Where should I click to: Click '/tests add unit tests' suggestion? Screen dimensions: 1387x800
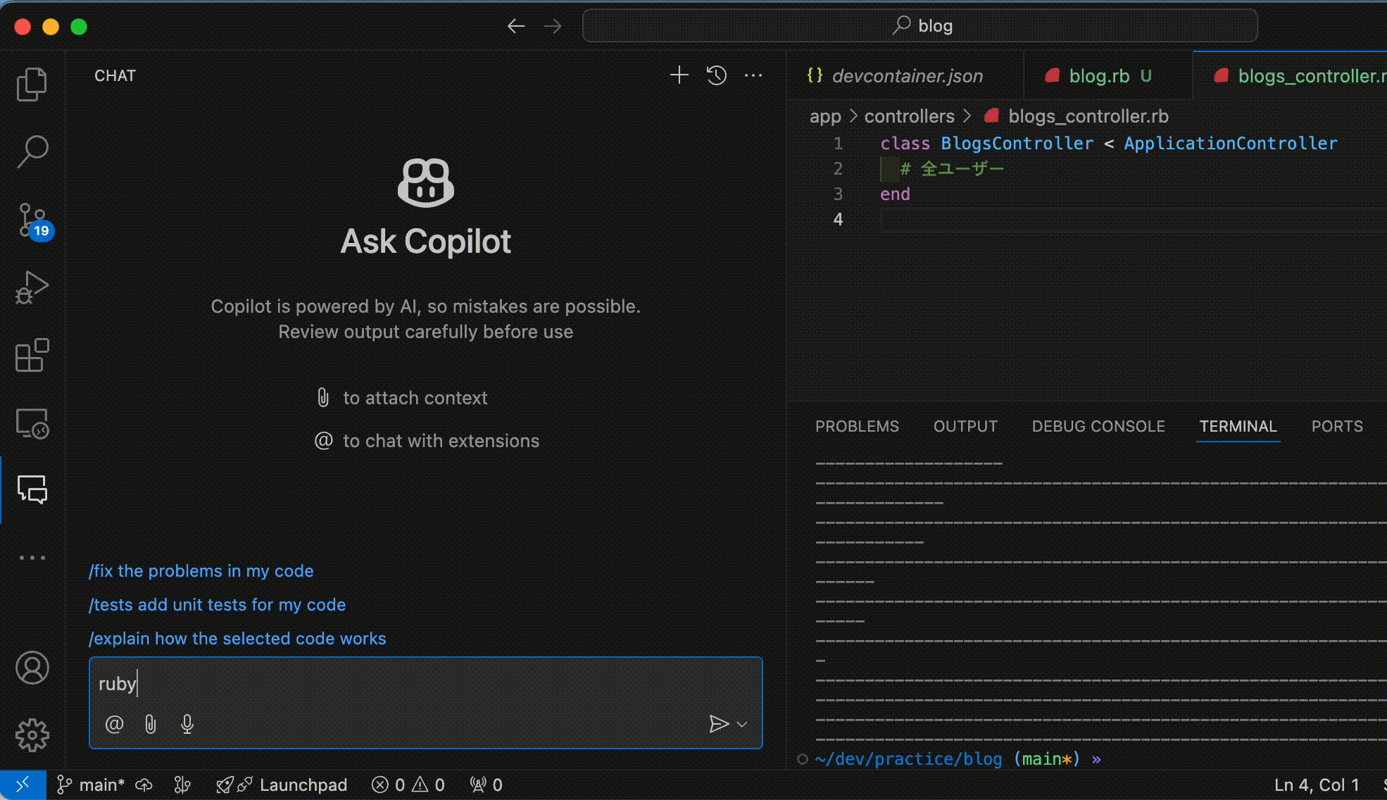218,604
